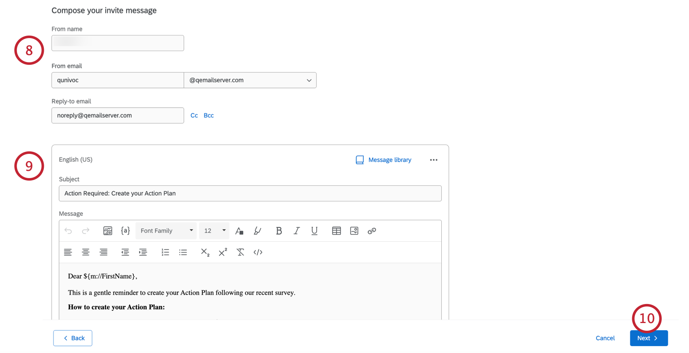Toggle bold formatting
Screen dimensions: 689x353
(279, 231)
